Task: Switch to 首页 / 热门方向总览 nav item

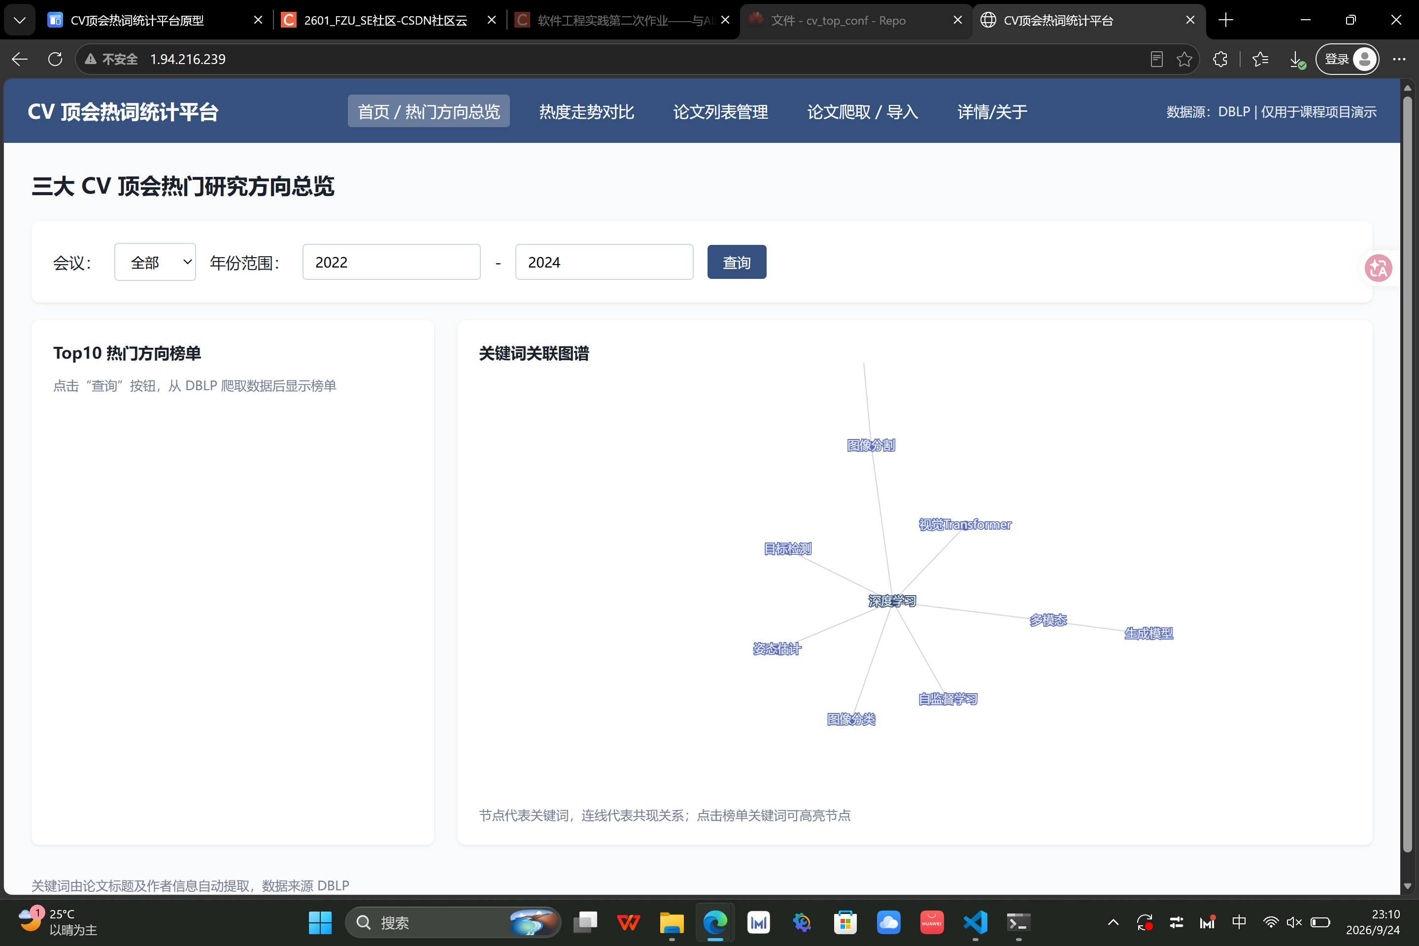Action: tap(428, 112)
